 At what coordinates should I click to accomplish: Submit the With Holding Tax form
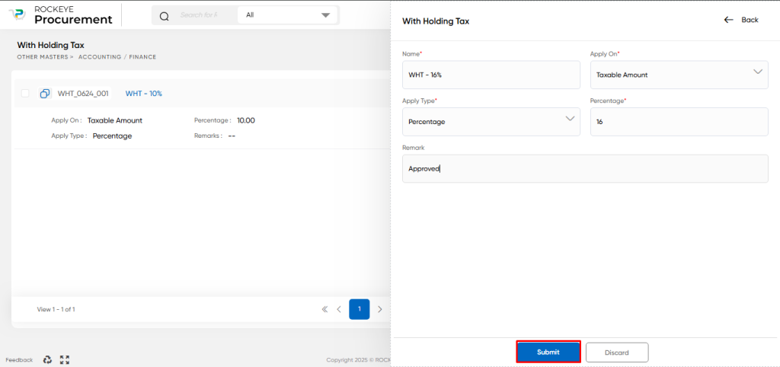click(548, 352)
